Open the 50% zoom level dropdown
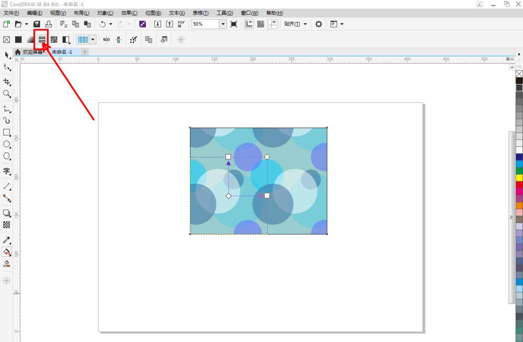The image size is (523, 342). coord(223,24)
